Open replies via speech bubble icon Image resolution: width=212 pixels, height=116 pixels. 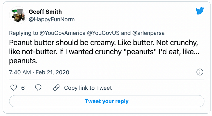point(38,88)
